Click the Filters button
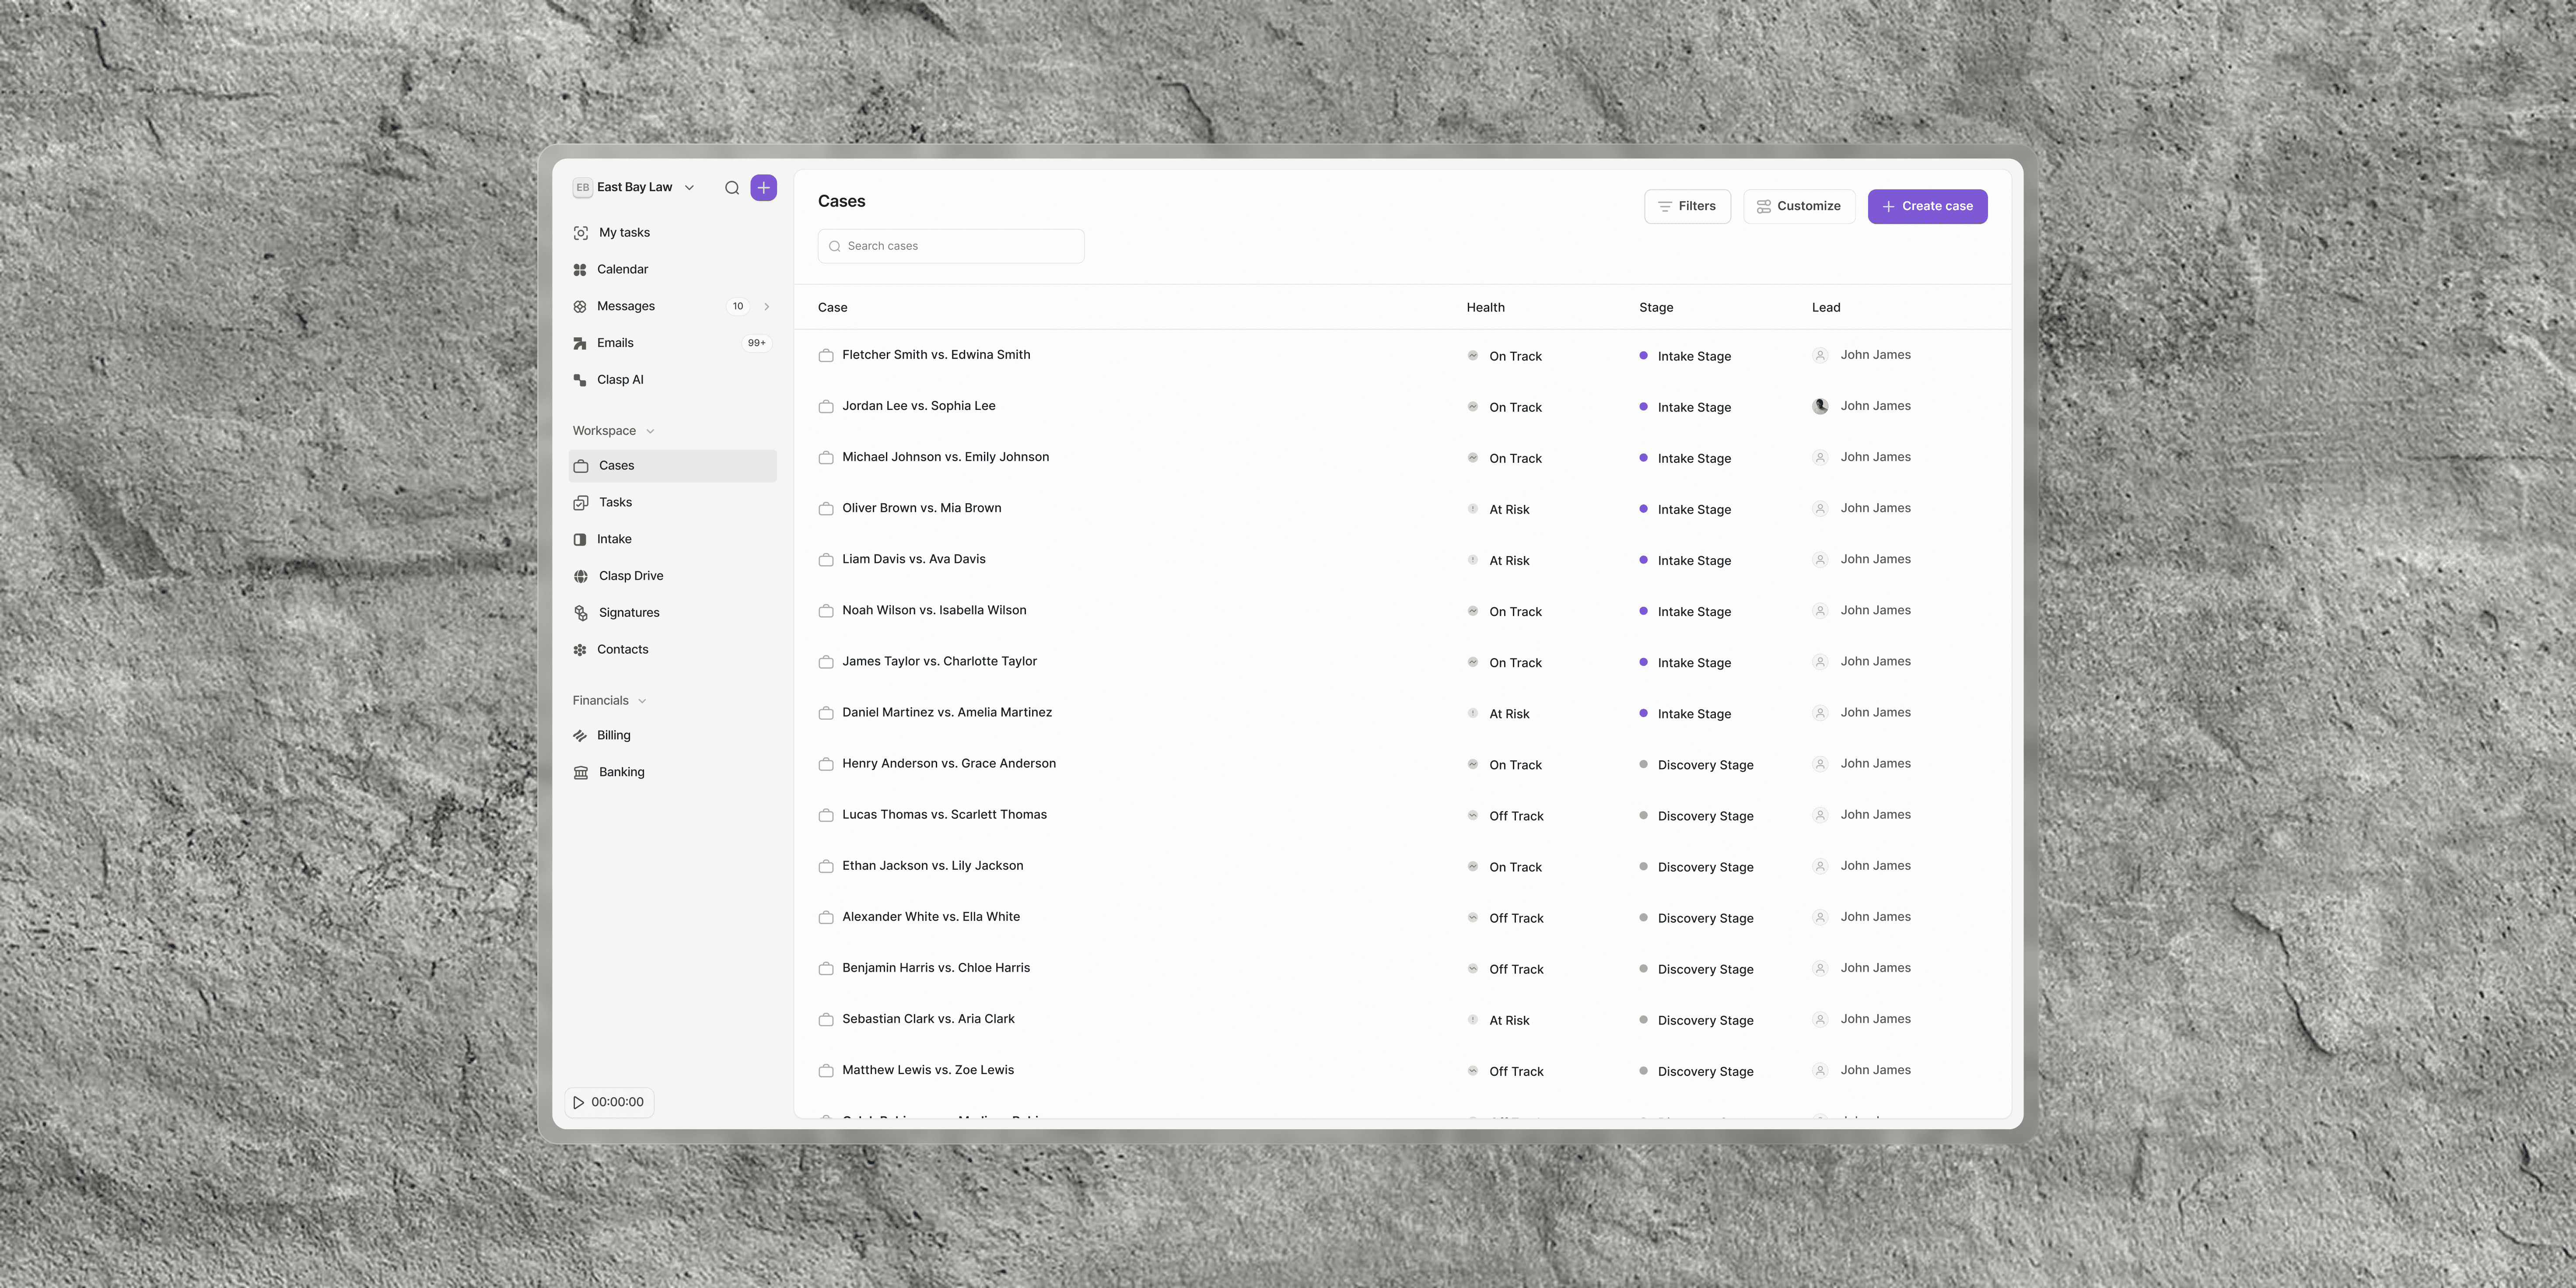The width and height of the screenshot is (2576, 1288). pos(1687,206)
